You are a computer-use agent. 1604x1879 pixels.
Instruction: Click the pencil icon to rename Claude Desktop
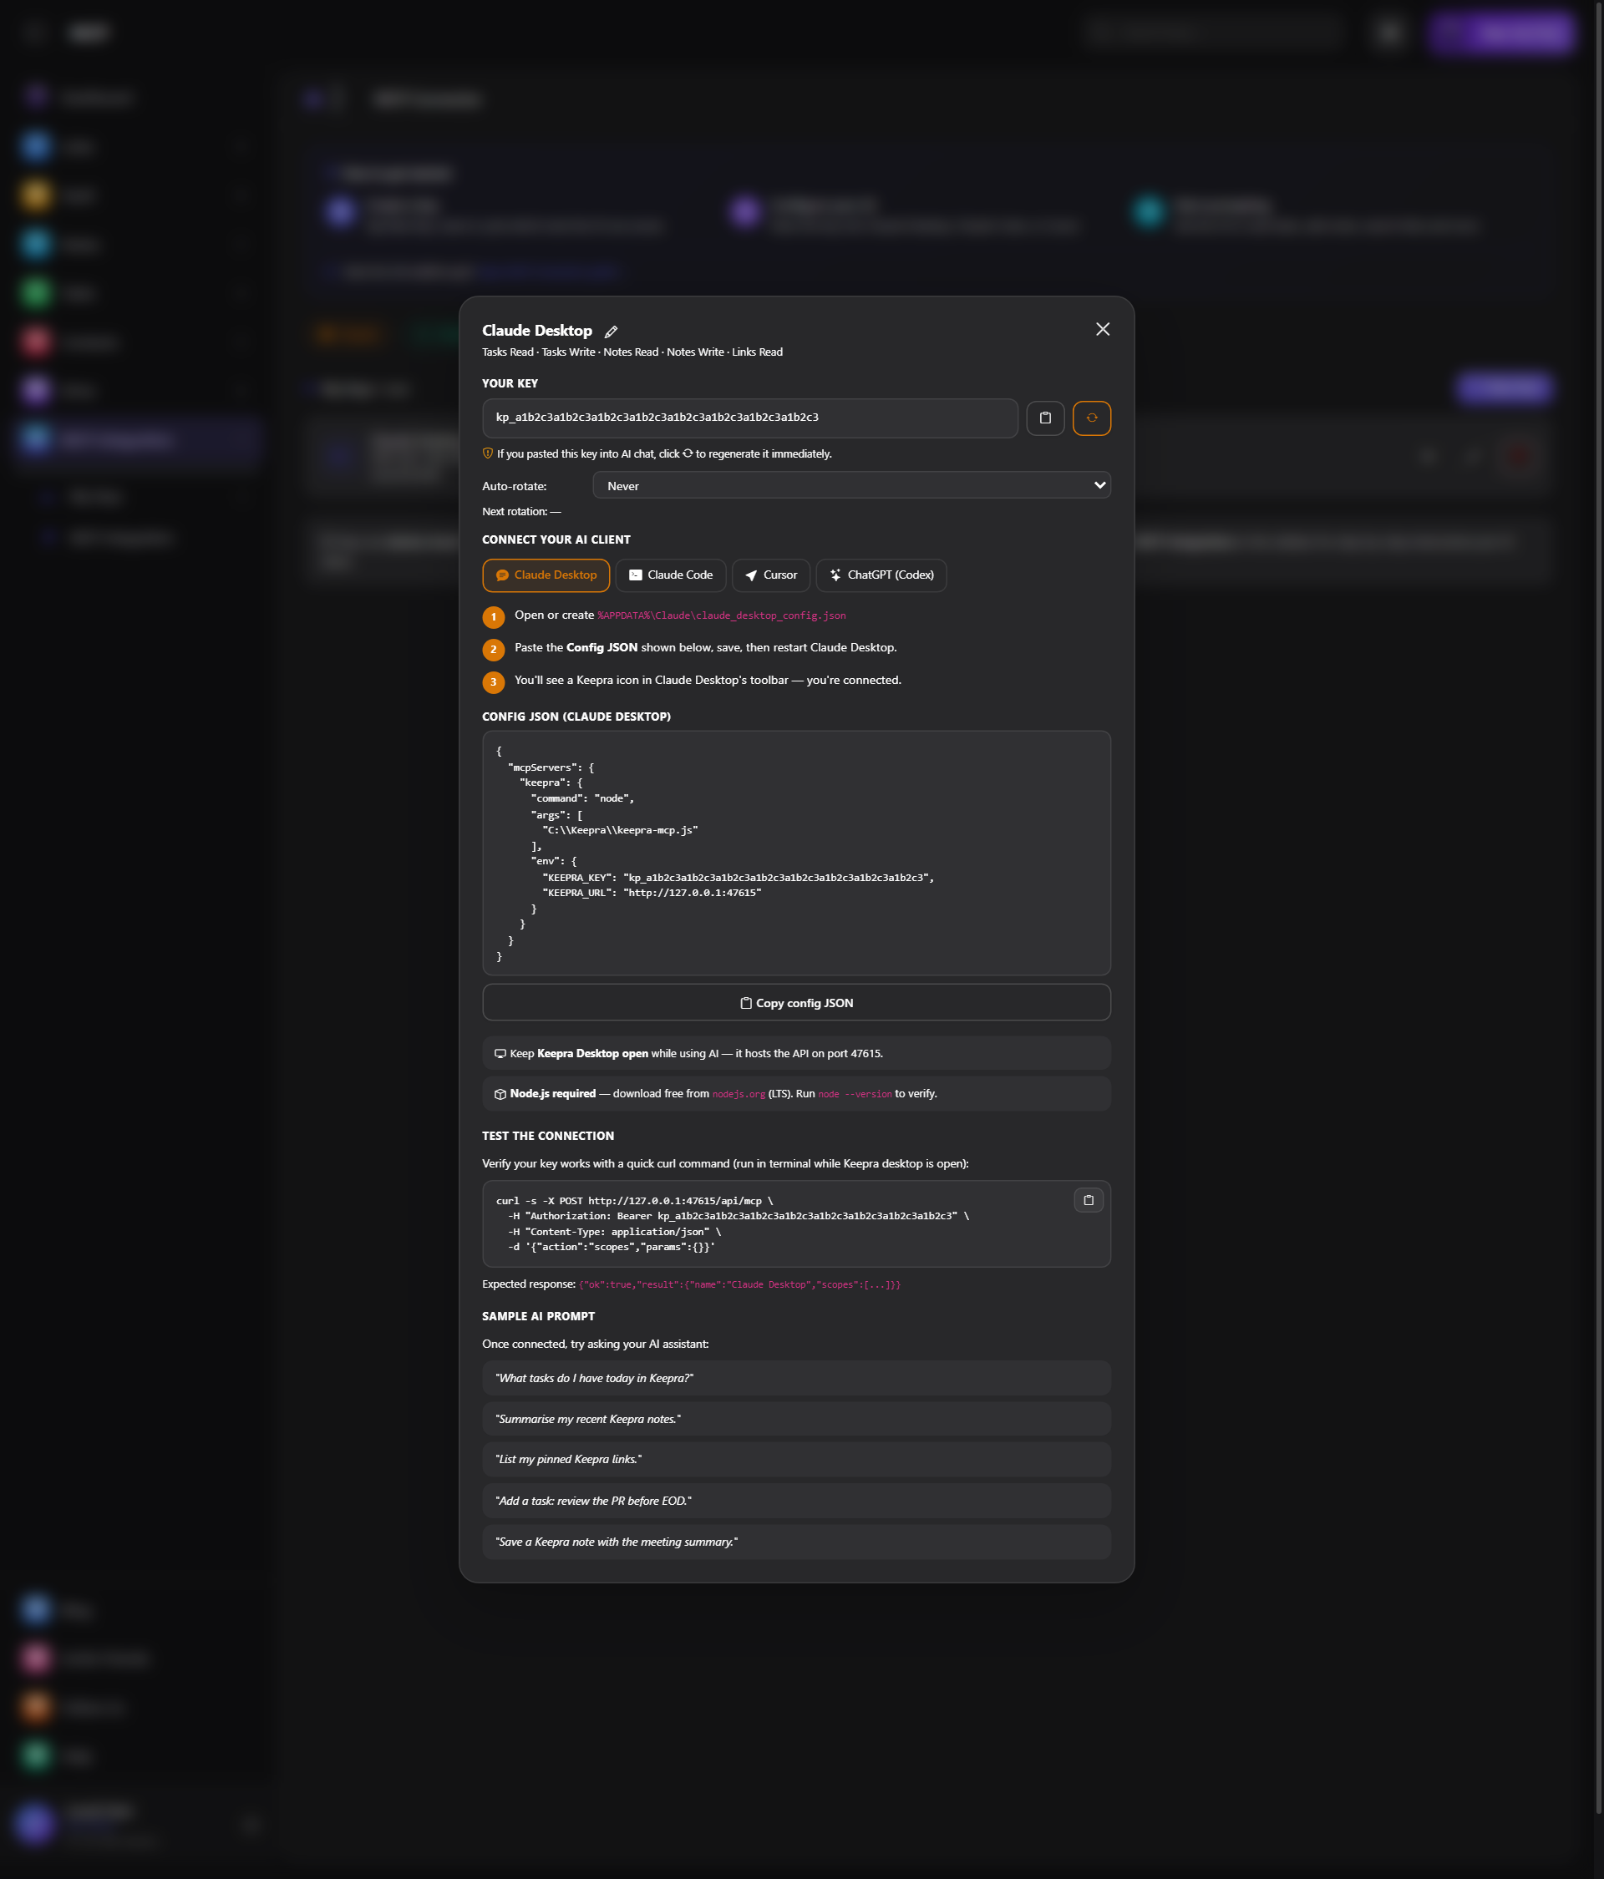tap(611, 332)
